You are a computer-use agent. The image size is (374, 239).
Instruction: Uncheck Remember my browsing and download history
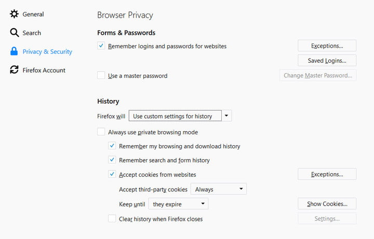[x=112, y=146]
